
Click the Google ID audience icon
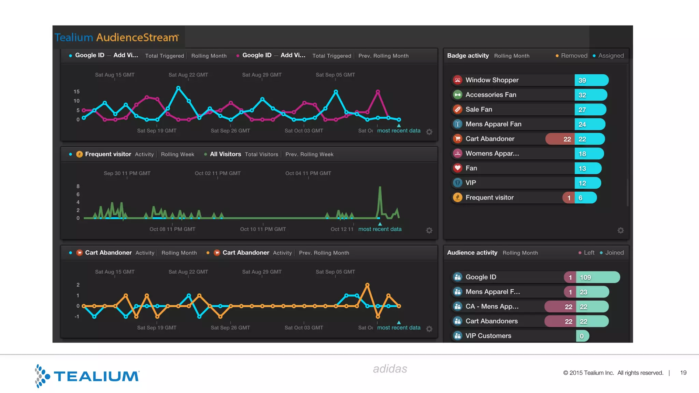pyautogui.click(x=457, y=277)
